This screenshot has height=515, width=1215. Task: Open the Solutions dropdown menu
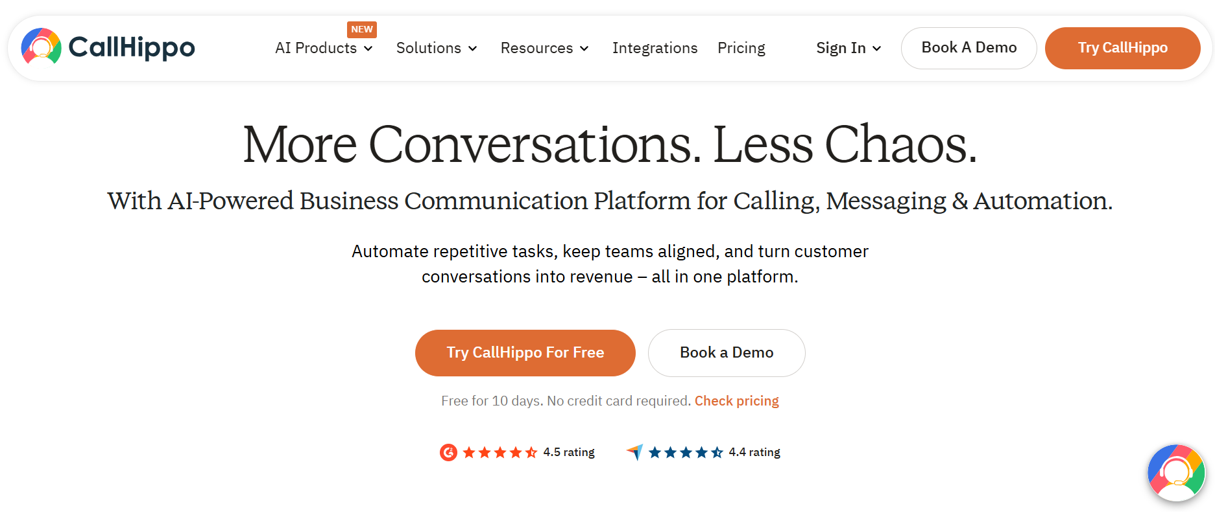[436, 48]
